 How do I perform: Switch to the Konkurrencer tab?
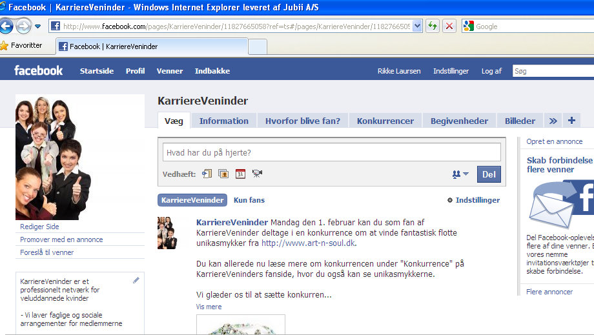tap(385, 121)
